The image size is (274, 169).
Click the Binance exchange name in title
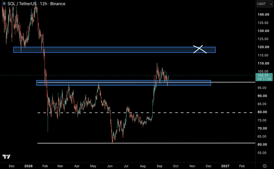pos(58,4)
